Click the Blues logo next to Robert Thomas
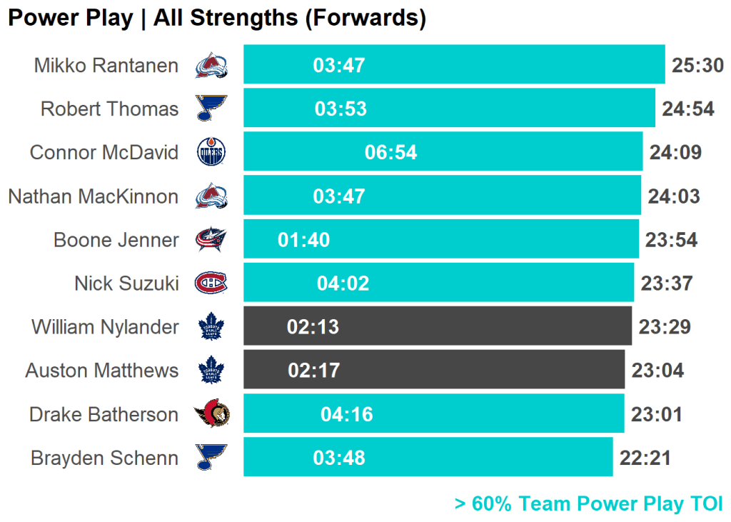The image size is (731, 522). point(211,109)
